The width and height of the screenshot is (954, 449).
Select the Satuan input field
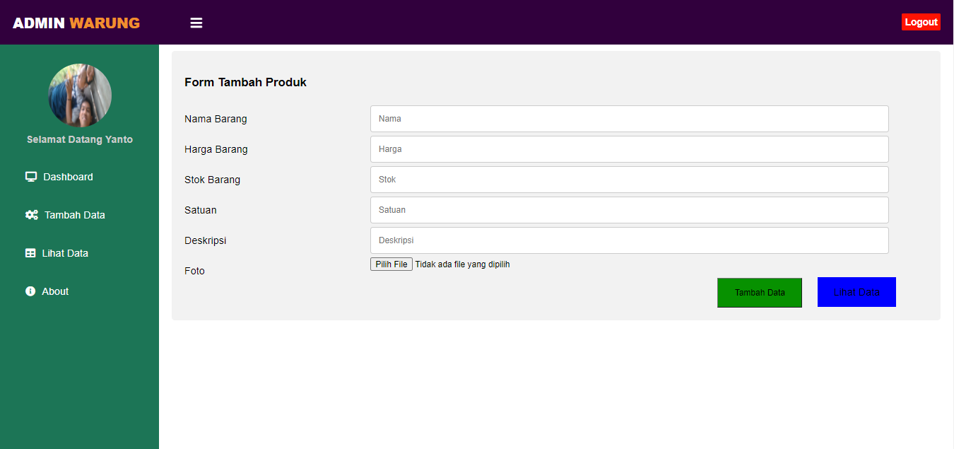click(x=629, y=209)
